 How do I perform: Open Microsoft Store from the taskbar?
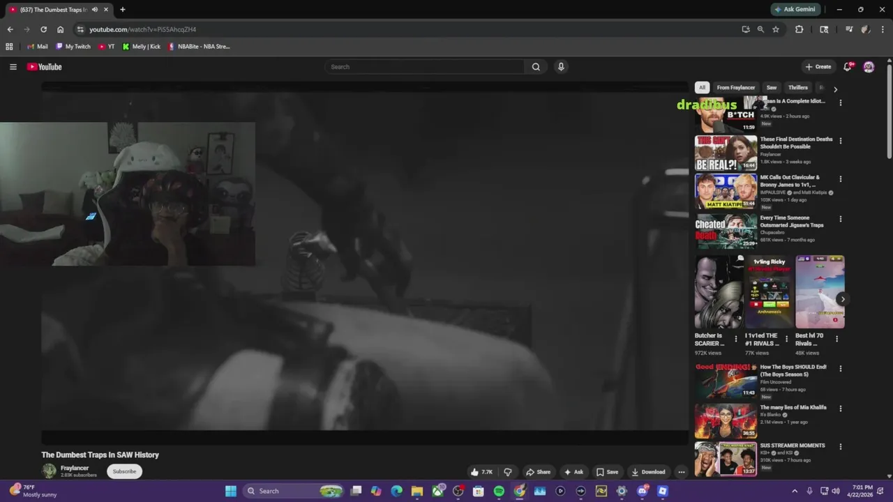[x=479, y=491]
